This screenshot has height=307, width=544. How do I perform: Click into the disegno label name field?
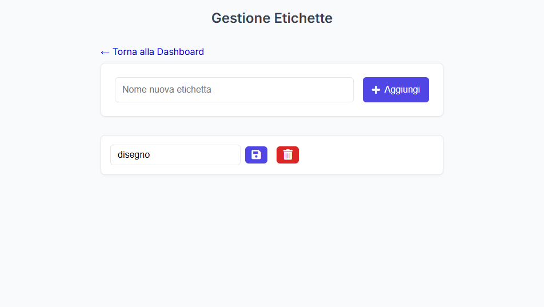click(x=175, y=155)
